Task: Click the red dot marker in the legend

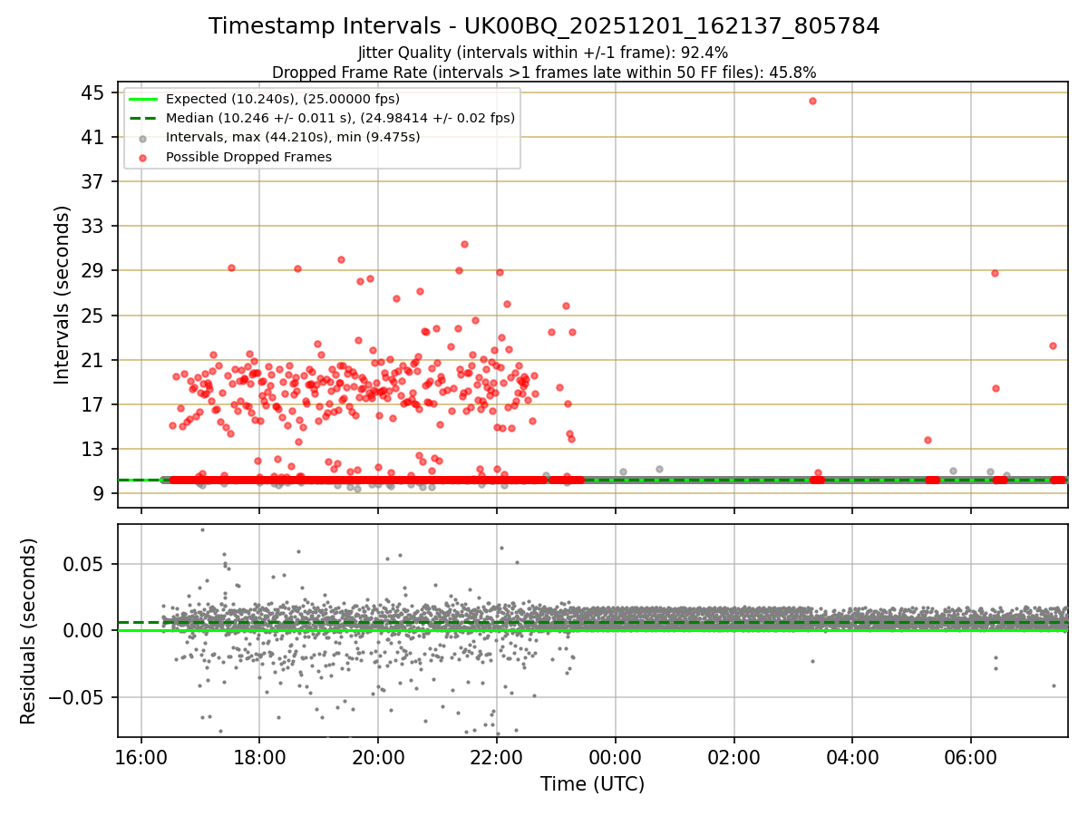Action: pyautogui.click(x=143, y=157)
